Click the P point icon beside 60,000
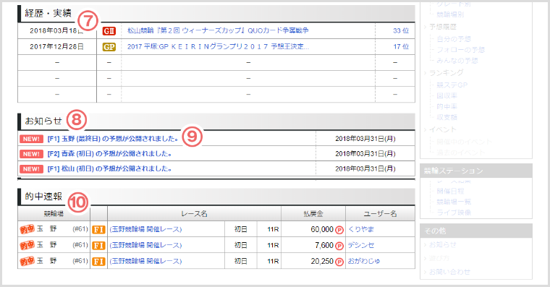The width and height of the screenshot is (550, 287). coord(339,230)
